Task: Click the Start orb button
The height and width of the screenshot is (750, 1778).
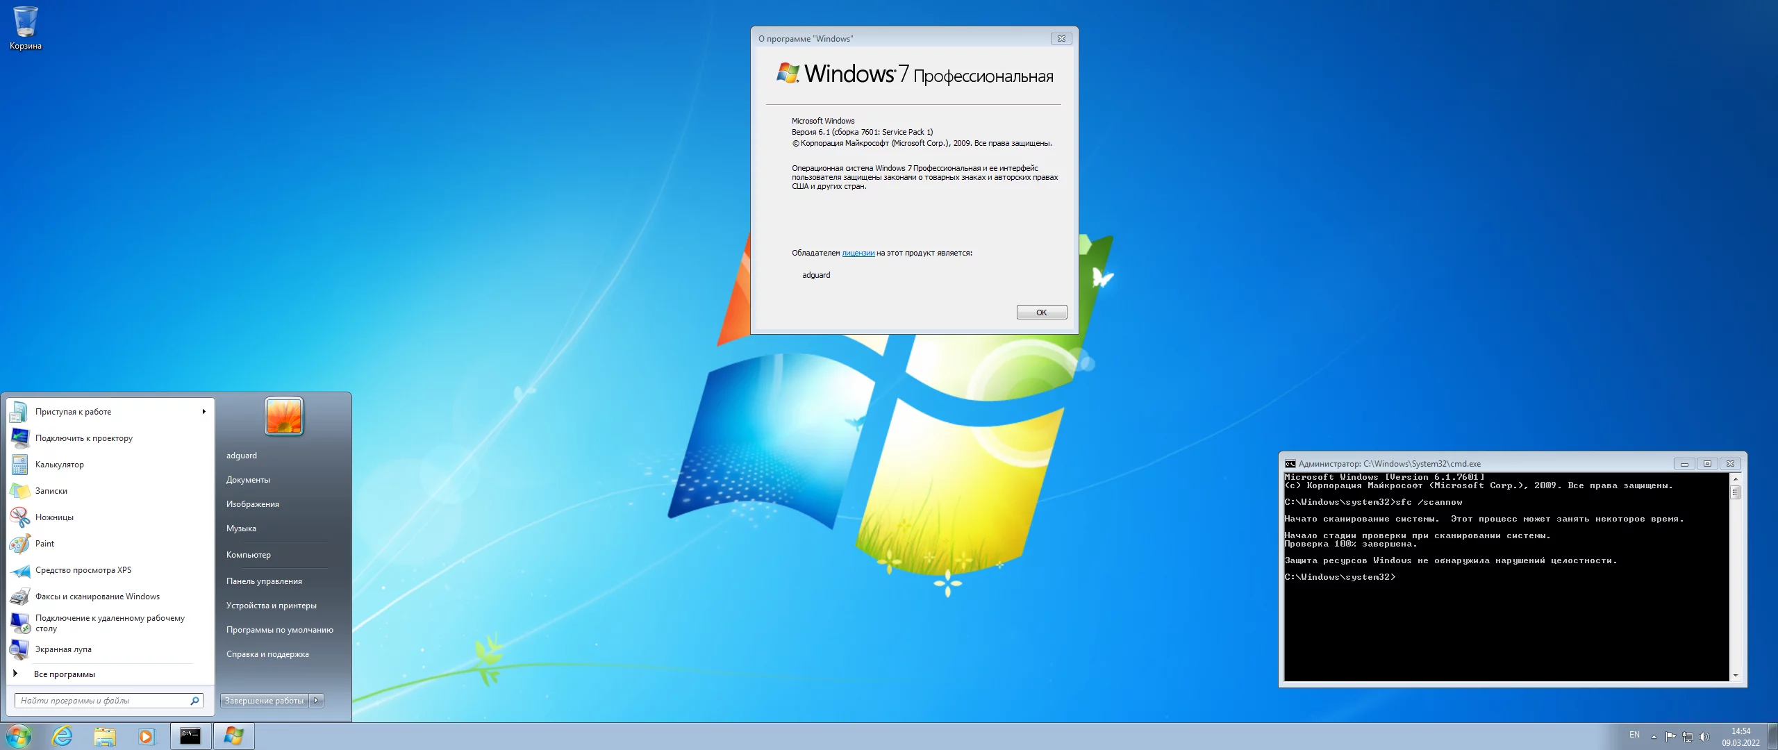Action: 19,736
